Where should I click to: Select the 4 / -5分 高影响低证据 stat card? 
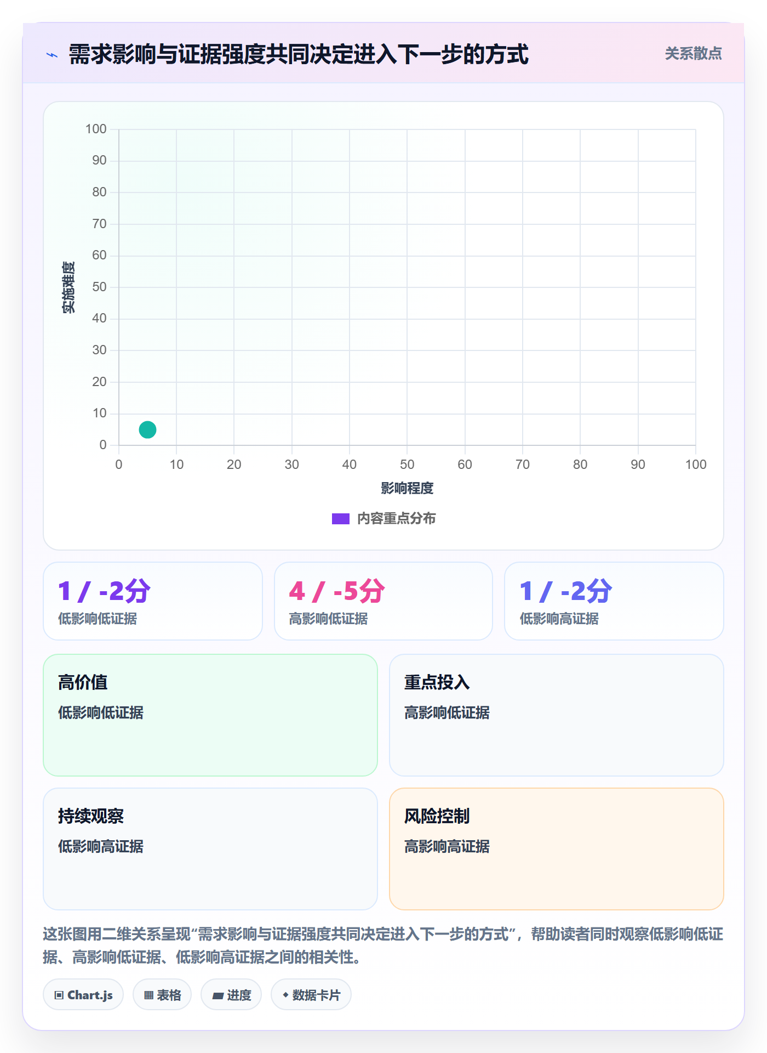pos(383,601)
